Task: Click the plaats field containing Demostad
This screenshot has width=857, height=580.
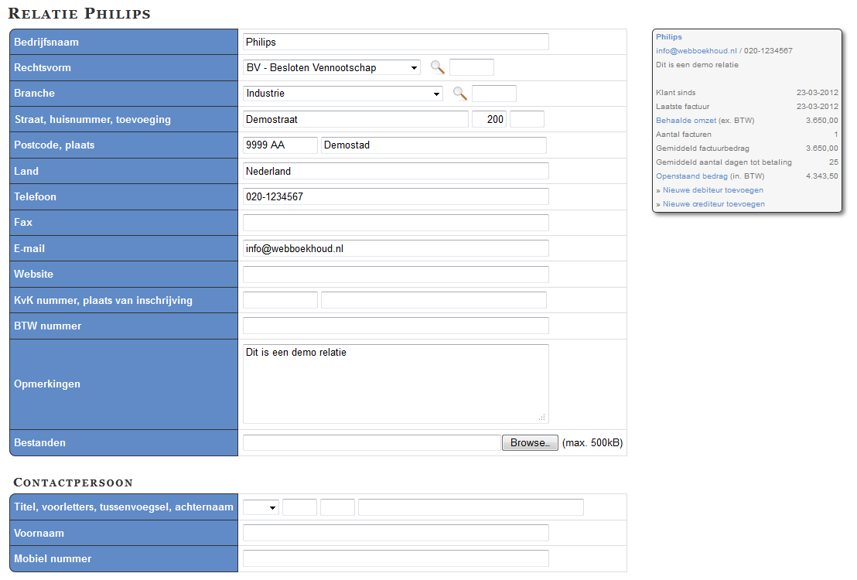Action: point(434,145)
